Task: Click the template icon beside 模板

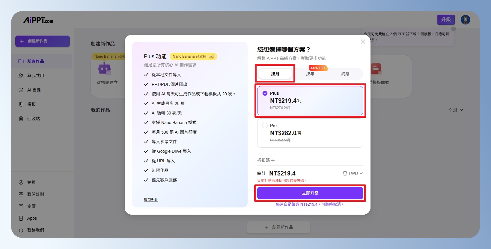Action: pos(21,104)
